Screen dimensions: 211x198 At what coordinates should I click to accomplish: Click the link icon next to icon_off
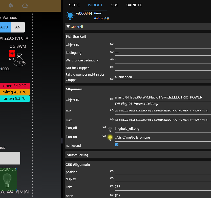tap(104, 127)
